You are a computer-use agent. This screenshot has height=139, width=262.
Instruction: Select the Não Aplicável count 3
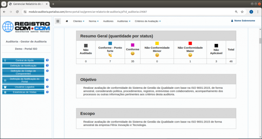click(216, 61)
